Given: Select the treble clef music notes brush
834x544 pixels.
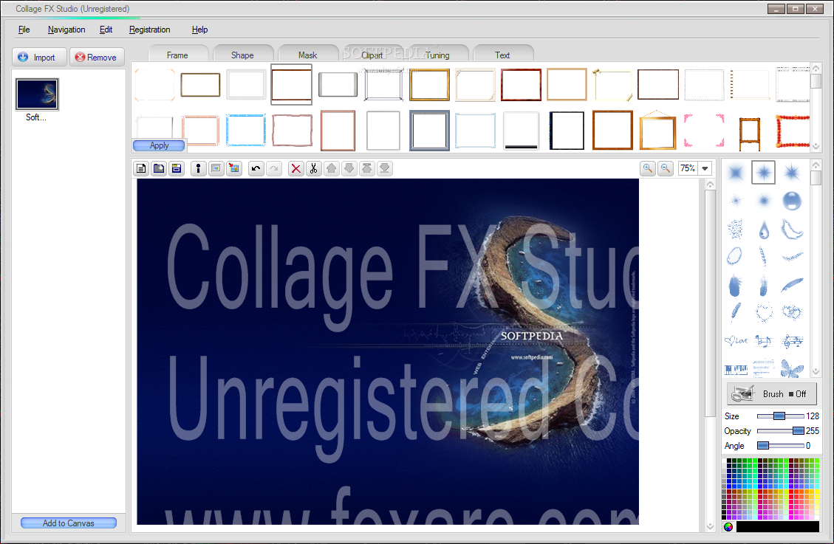Looking at the screenshot, I should pyautogui.click(x=792, y=340).
